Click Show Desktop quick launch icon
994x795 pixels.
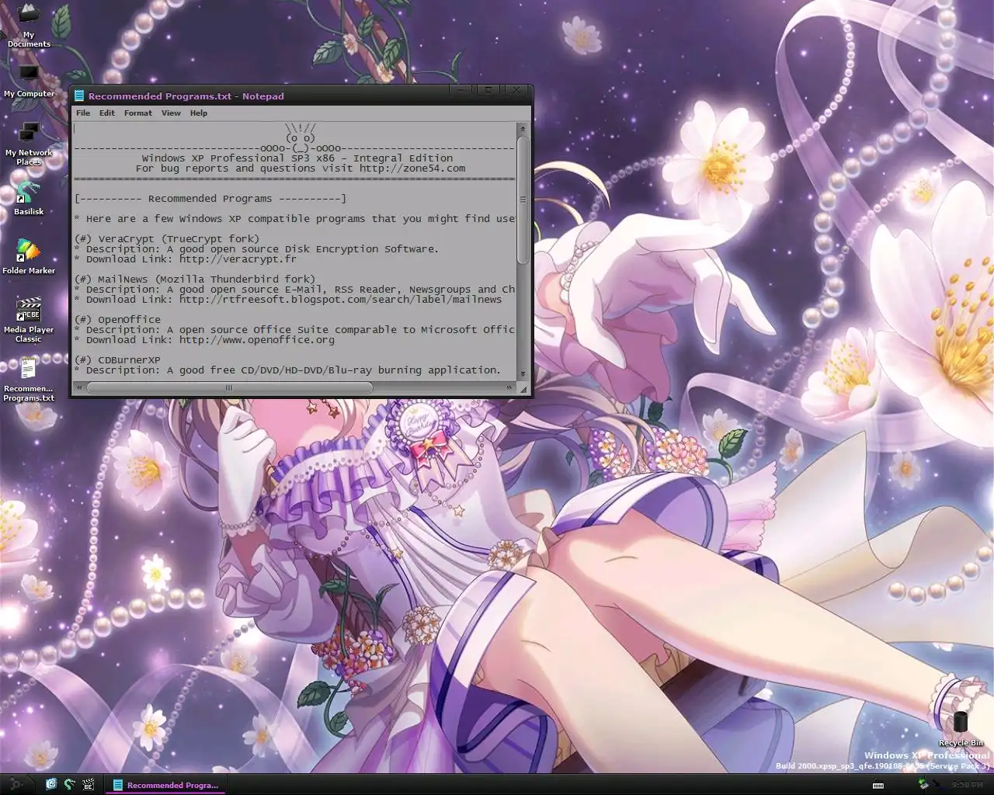[x=51, y=784]
